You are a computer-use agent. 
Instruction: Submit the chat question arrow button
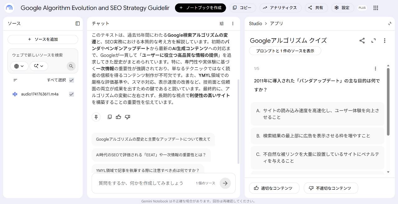pos(225,183)
